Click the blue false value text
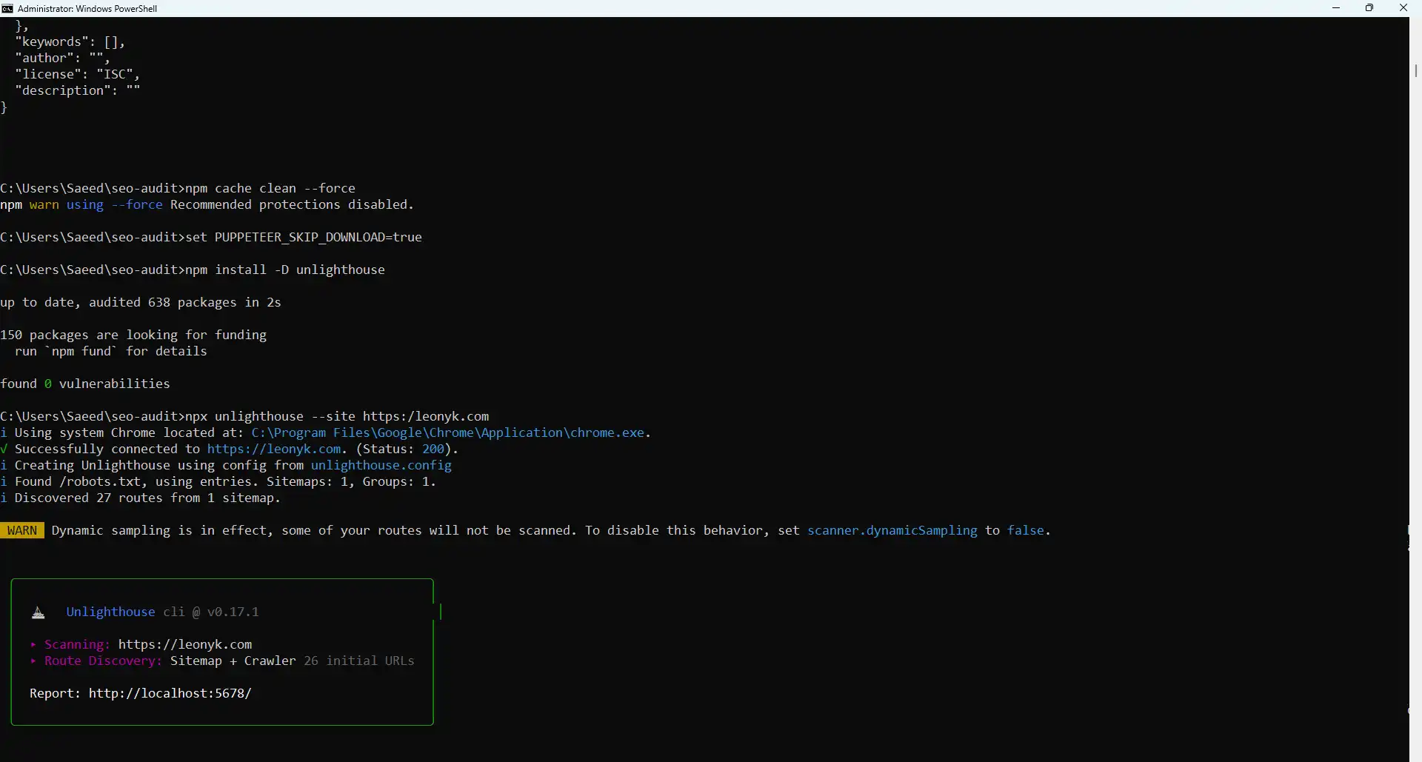The width and height of the screenshot is (1422, 762). coord(1025,530)
